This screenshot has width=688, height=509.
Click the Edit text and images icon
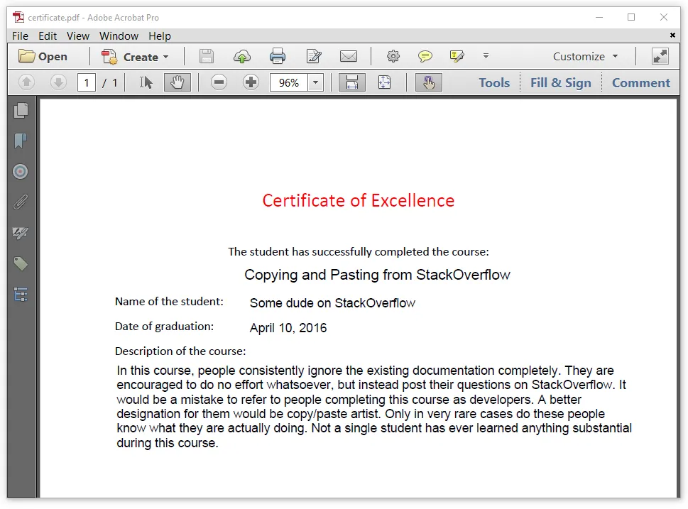pos(314,57)
